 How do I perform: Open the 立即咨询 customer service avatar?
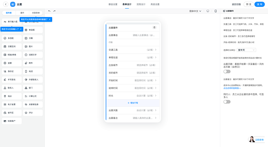point(252,139)
